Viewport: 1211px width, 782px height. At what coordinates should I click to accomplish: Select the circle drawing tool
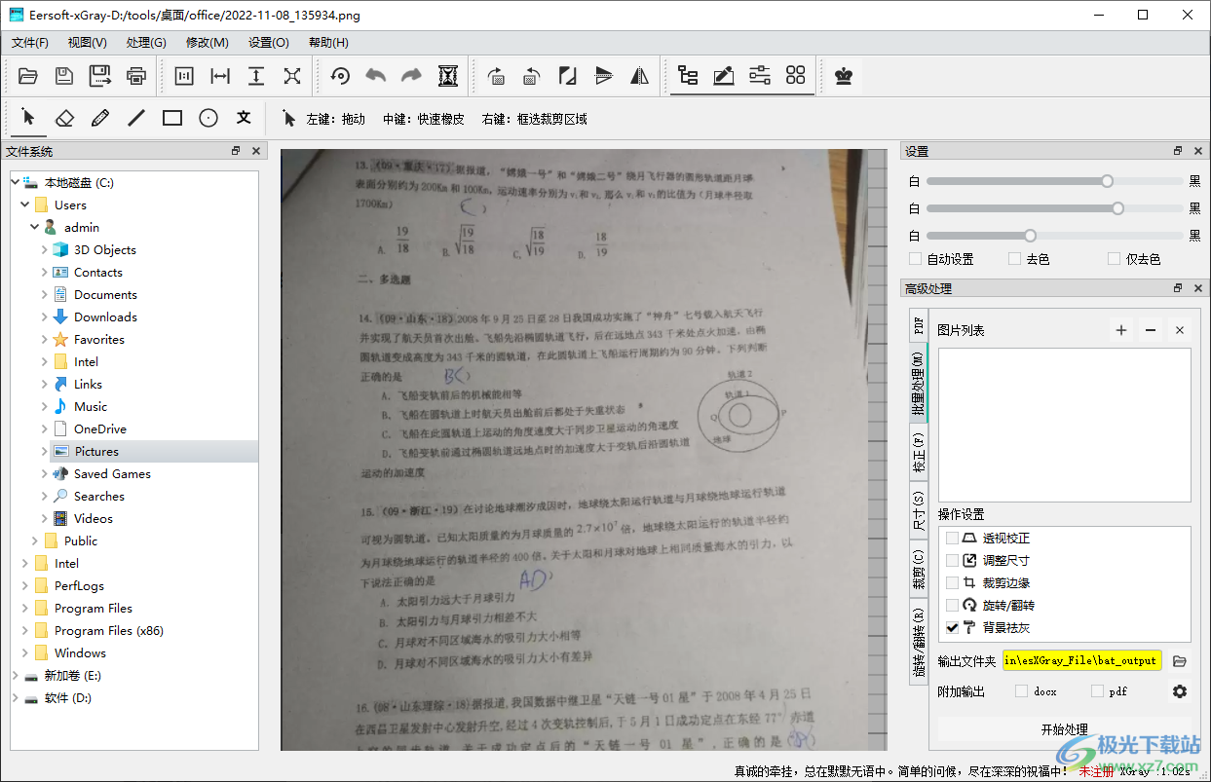[x=208, y=118]
